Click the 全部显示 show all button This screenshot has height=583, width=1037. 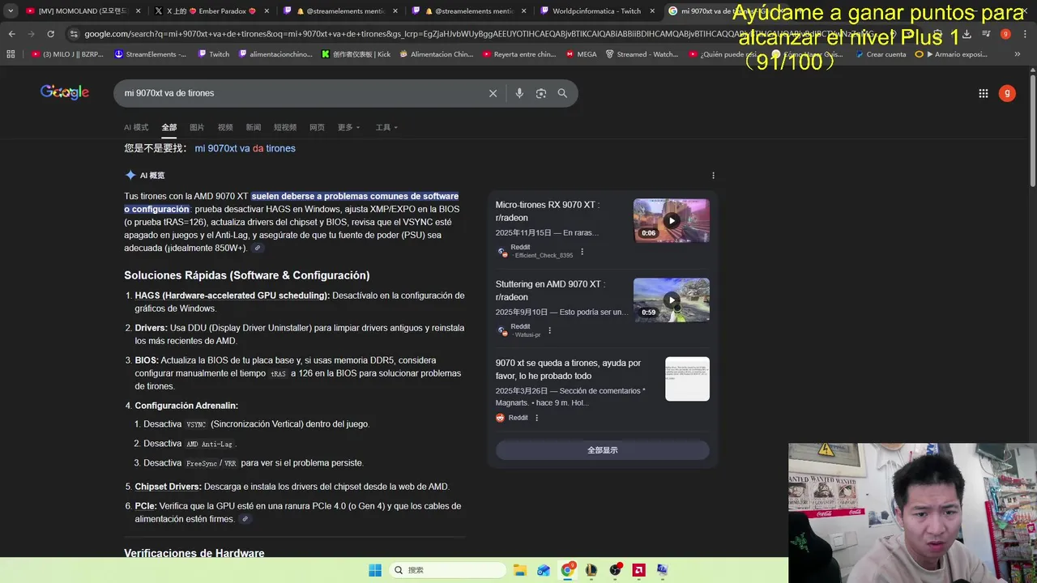pyautogui.click(x=602, y=450)
